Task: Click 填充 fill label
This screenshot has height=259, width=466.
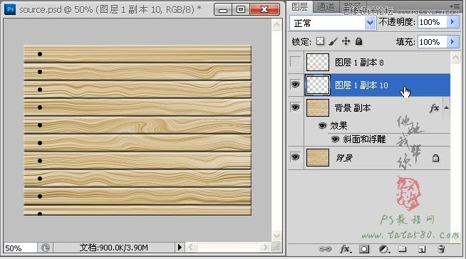Action: pyautogui.click(x=405, y=42)
